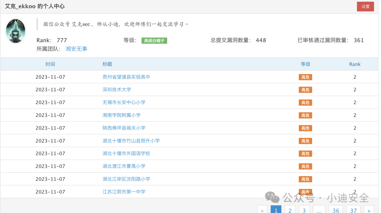The height and width of the screenshot is (213, 381).
Task: Go to page 2 in pagination
Action: click(x=290, y=210)
